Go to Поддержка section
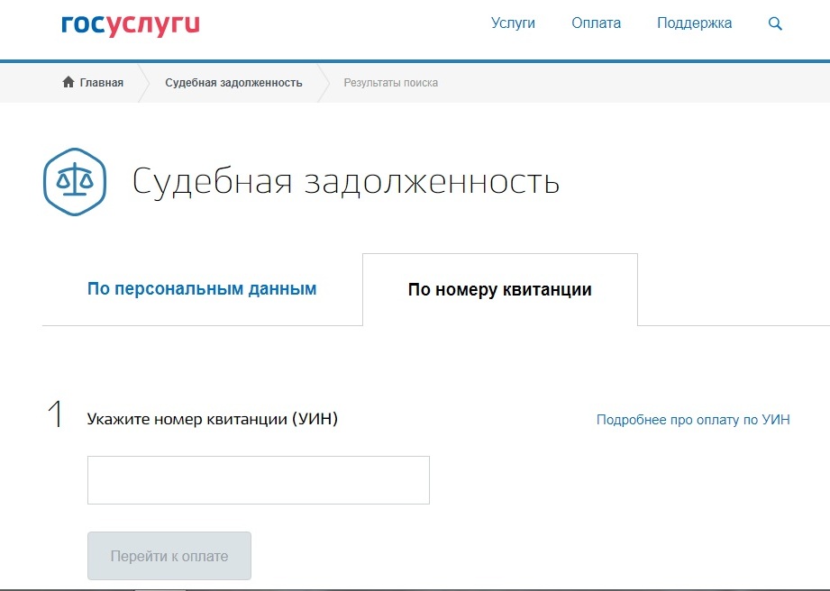 [694, 23]
